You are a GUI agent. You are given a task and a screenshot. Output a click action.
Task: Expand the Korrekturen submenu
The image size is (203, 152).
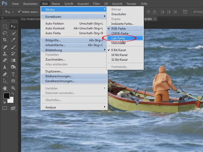point(74,16)
